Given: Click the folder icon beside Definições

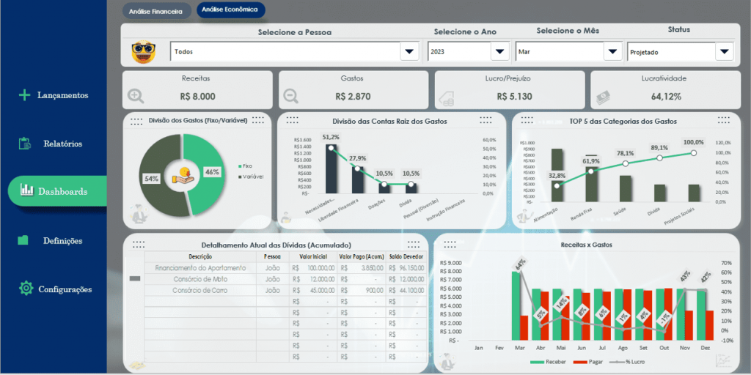Looking at the screenshot, I should pyautogui.click(x=23, y=240).
